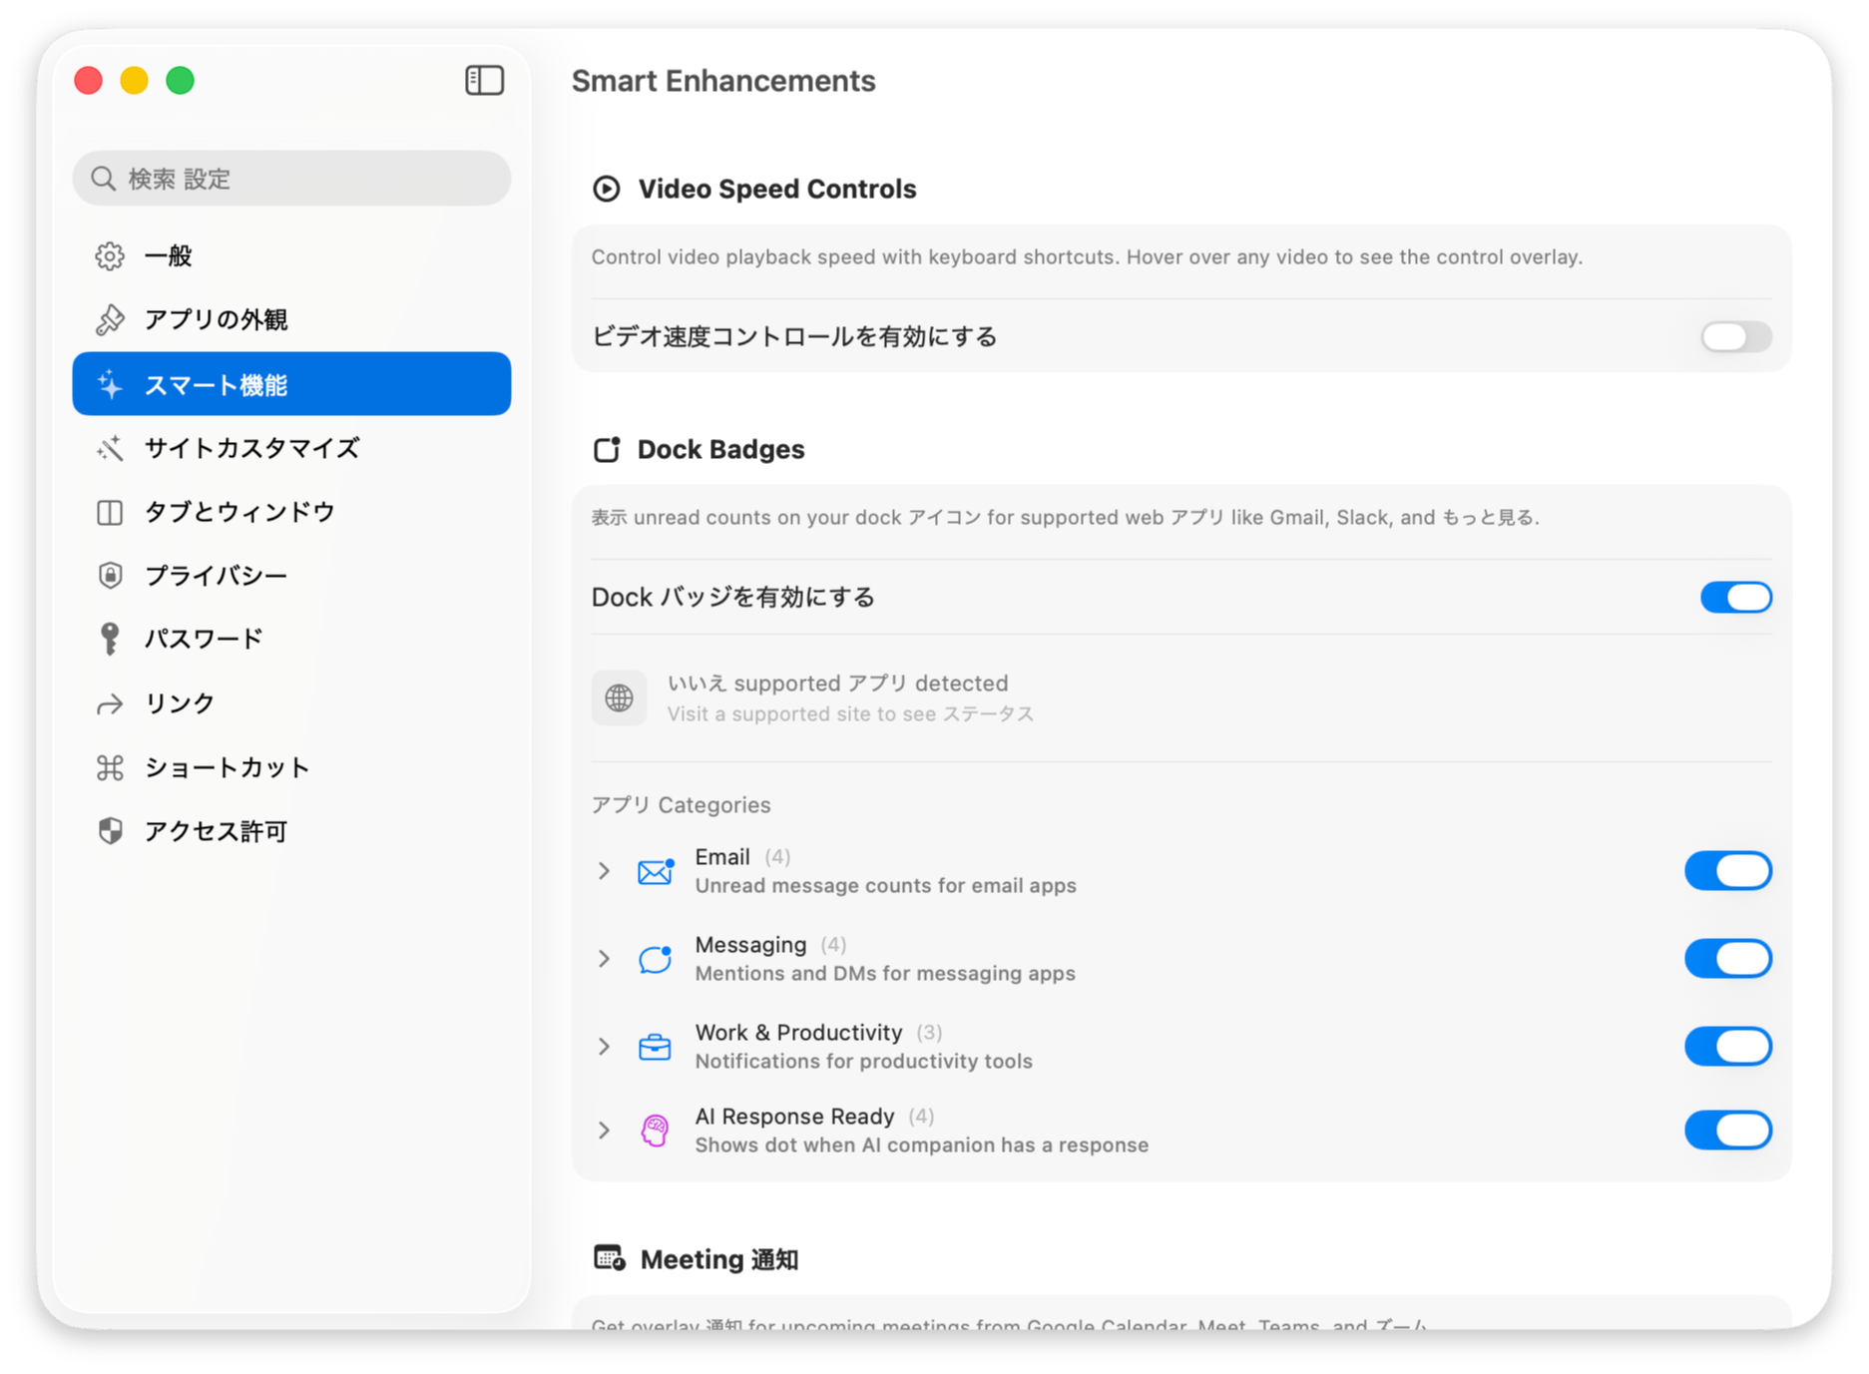Open the ショートカット settings section

point(227,767)
